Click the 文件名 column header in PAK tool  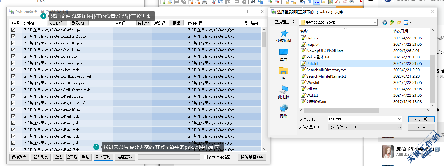(29, 23)
